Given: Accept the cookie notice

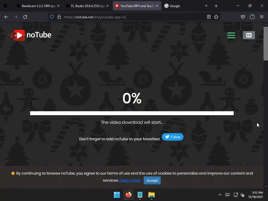Looking at the screenshot, I should [152, 181].
